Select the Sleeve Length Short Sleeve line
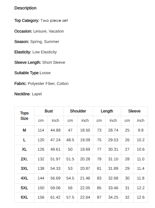 (40, 62)
